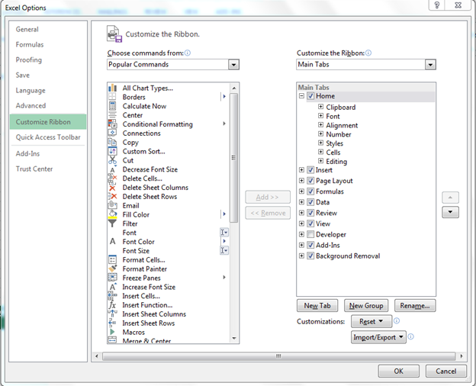Screen dimensions: 476x386
Task: Click the Font Color letter A icon
Action: point(112,241)
